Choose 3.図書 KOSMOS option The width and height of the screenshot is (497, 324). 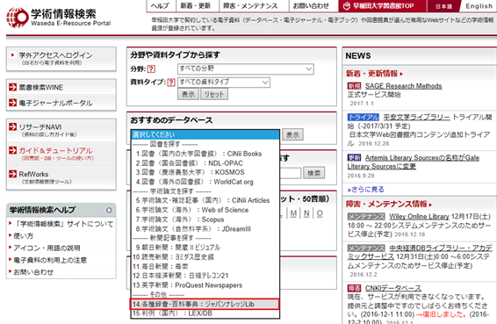pyautogui.click(x=205, y=172)
